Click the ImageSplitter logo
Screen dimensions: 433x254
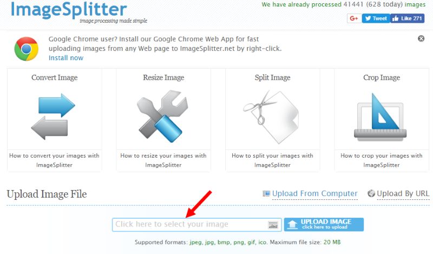(69, 10)
